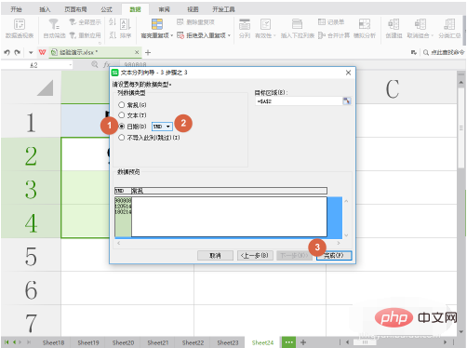Open the 开始 ribbon tab

tap(16, 9)
